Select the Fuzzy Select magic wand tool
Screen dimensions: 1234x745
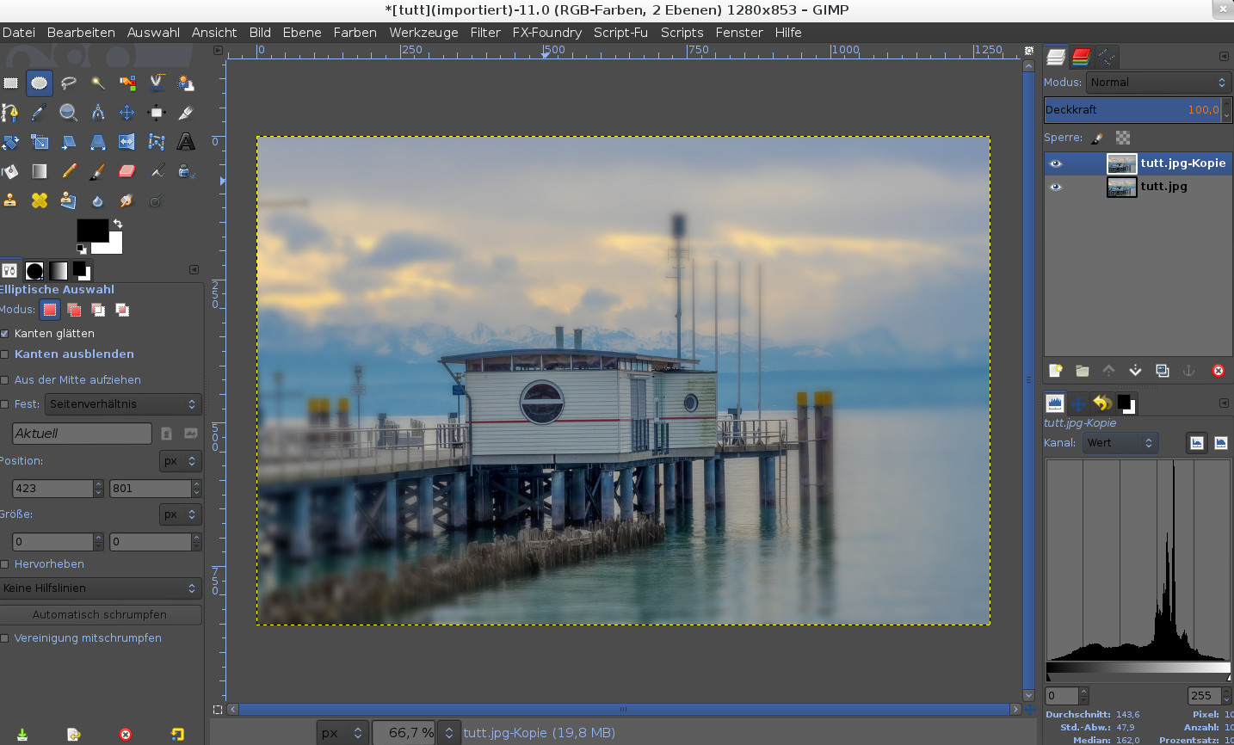98,83
